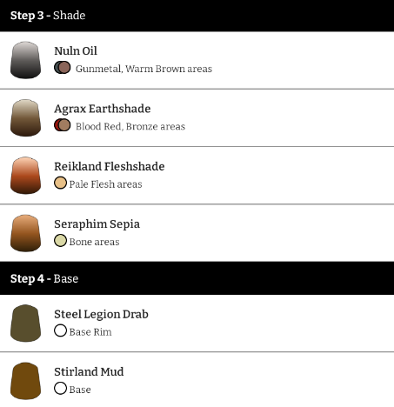Click the Step 3 - Shade header
Screen dimensions: 394x407
click(197, 16)
